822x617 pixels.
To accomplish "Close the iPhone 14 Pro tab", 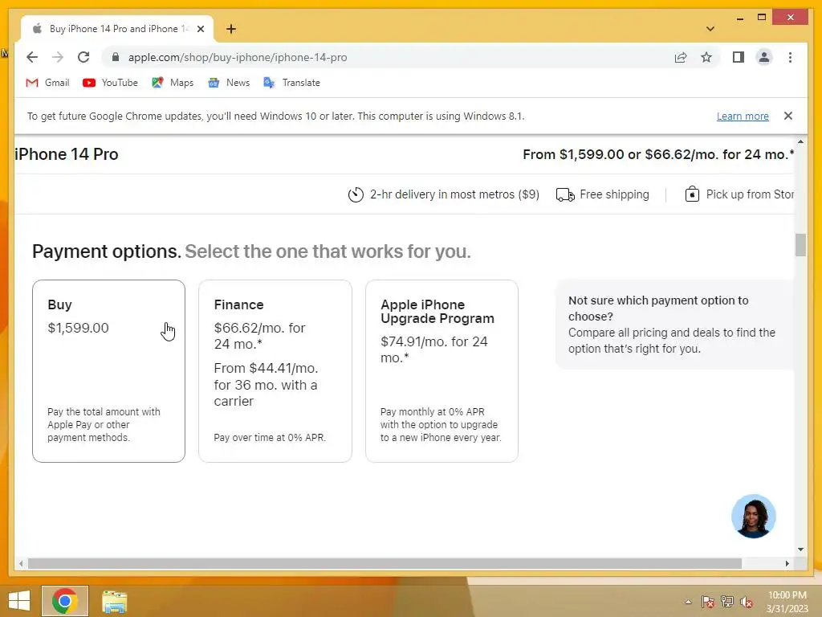I will (x=200, y=29).
